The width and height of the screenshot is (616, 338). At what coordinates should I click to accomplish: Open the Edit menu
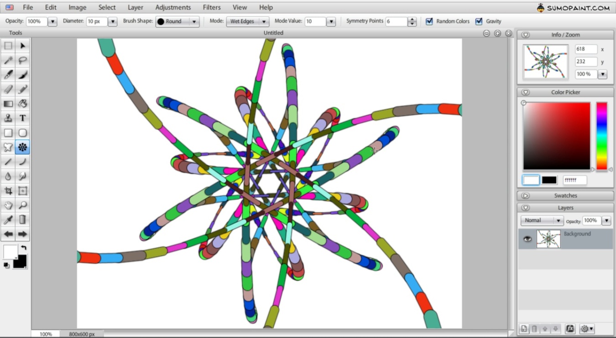pyautogui.click(x=51, y=7)
